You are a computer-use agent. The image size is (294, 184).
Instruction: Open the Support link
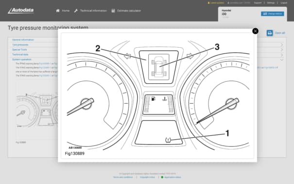[258, 3]
